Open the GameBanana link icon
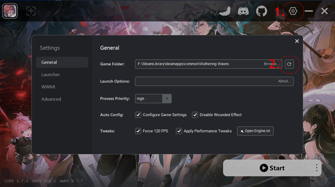 [225, 11]
